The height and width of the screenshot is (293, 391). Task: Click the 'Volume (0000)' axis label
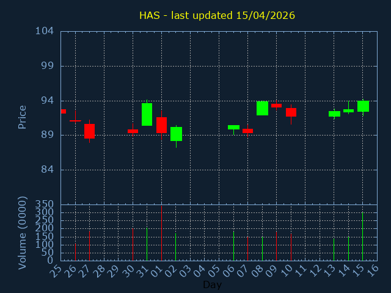click(x=23, y=233)
